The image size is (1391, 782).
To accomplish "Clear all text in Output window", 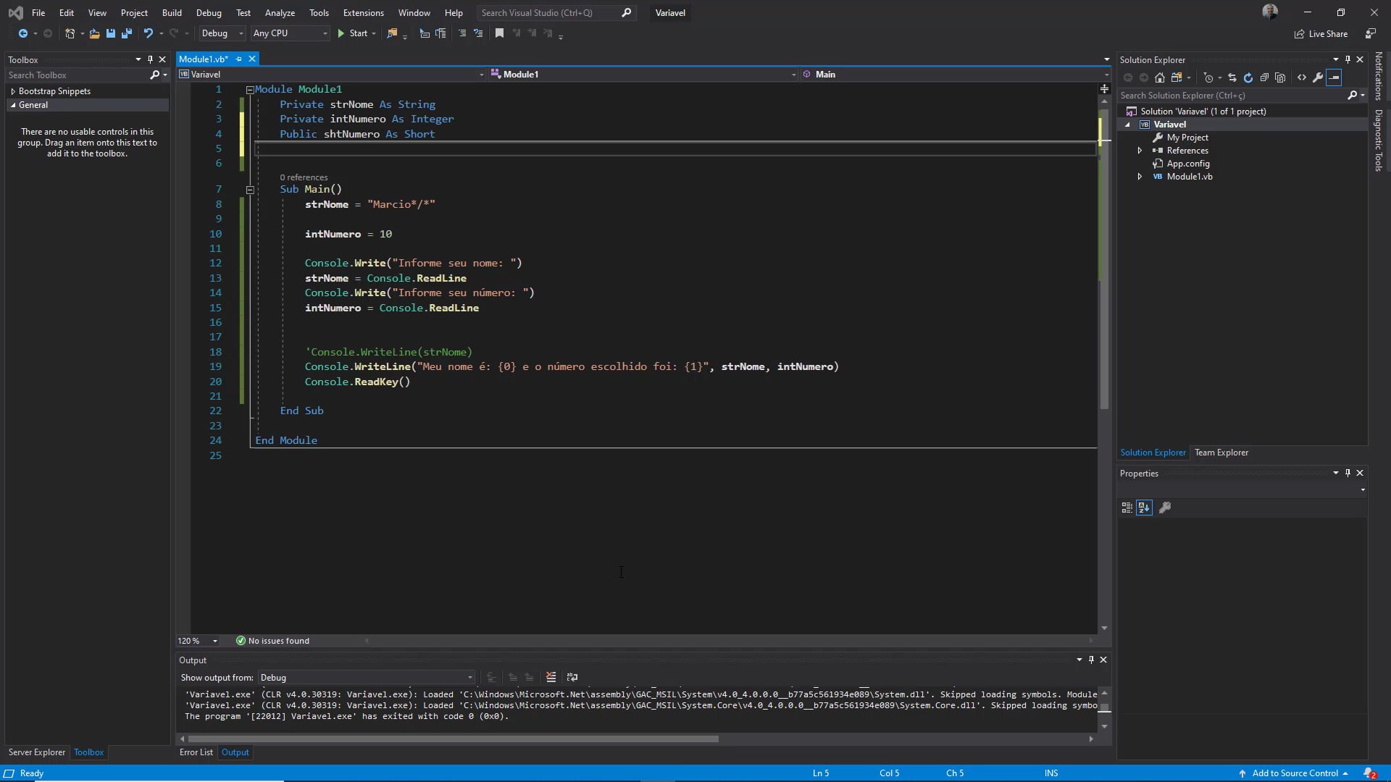I will pos(551,677).
